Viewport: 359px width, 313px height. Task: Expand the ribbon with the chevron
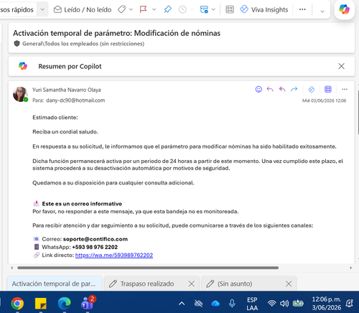tap(322, 11)
